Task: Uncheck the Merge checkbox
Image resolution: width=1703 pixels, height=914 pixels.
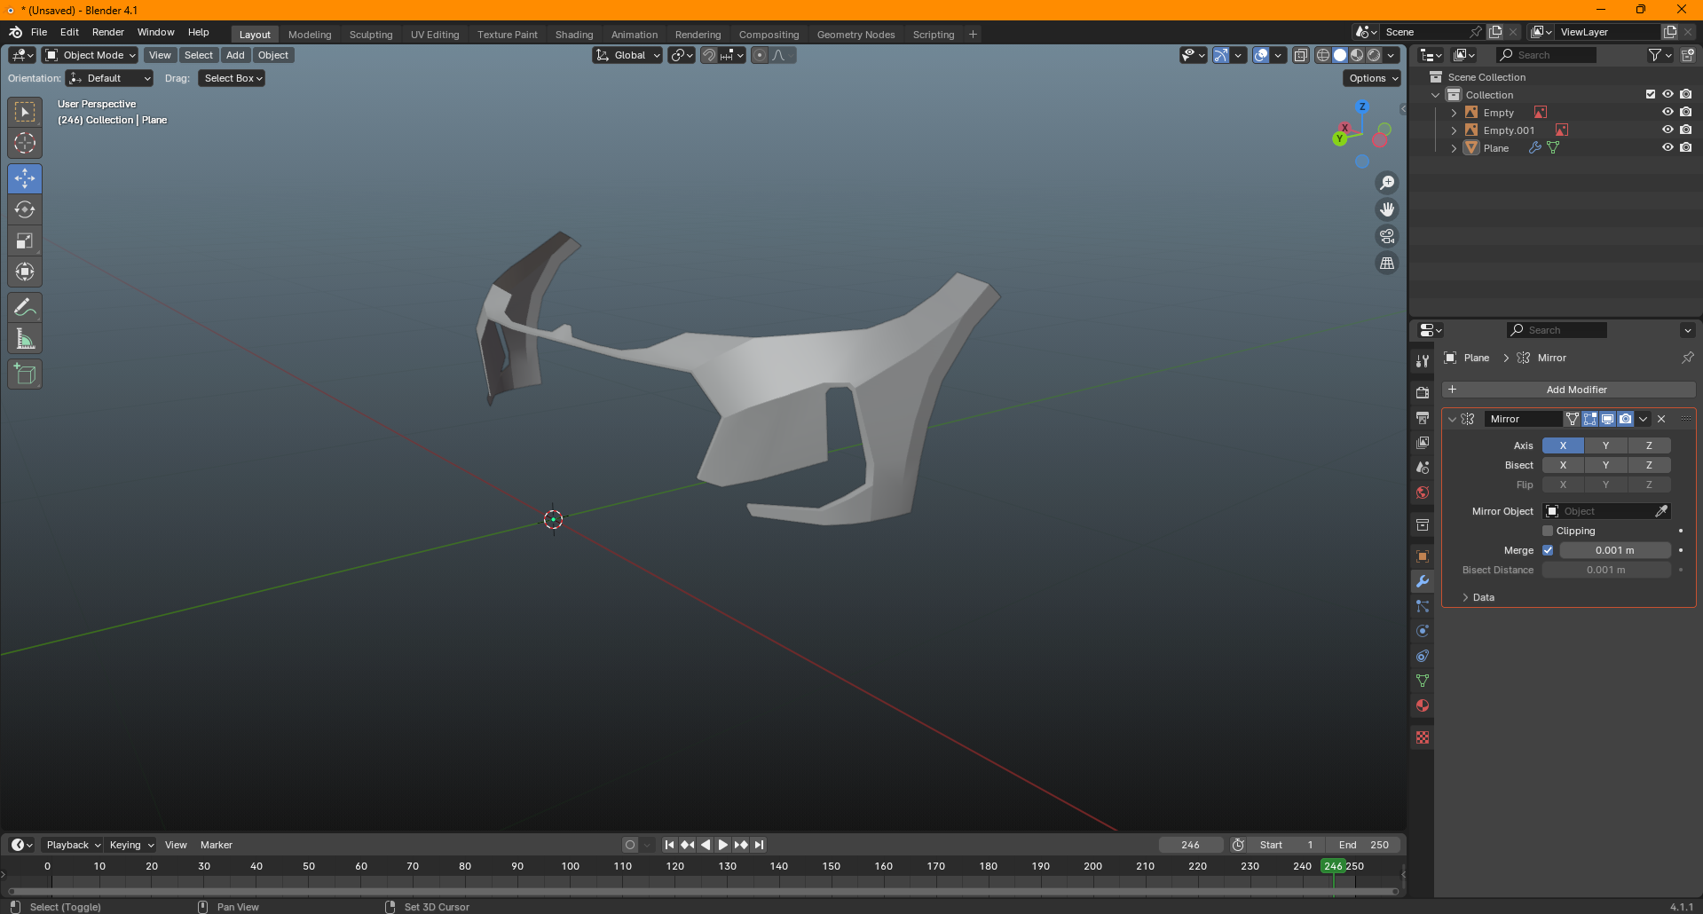Action: click(x=1548, y=550)
